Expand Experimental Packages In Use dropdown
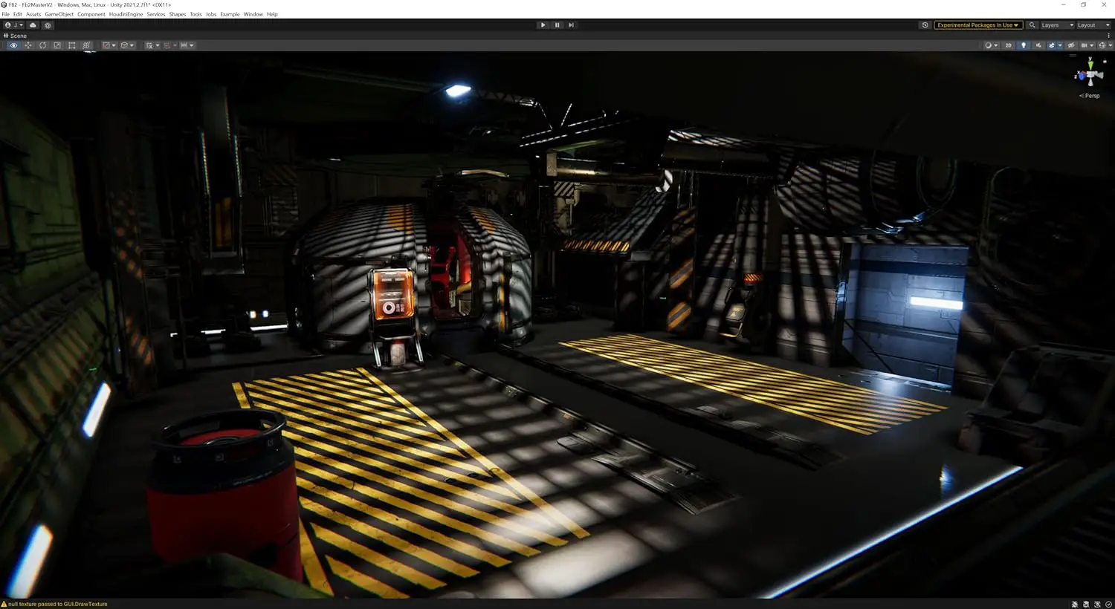 coord(977,25)
